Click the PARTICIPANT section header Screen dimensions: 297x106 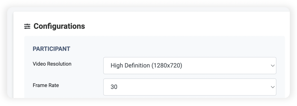(51, 49)
